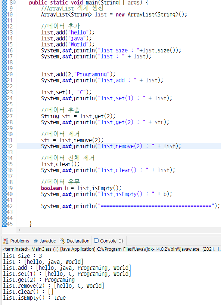
Task: Switch to the Problems tab
Action: (16, 241)
